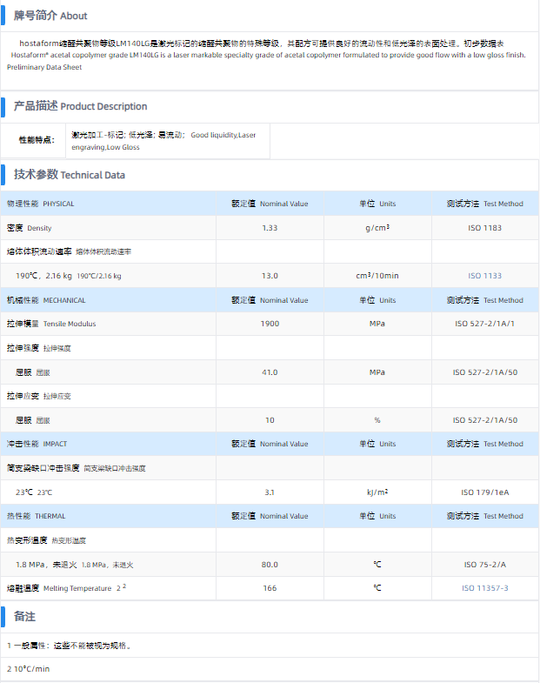Click the IMPACT table header label
This screenshot has height=683, width=540.
(x=37, y=444)
